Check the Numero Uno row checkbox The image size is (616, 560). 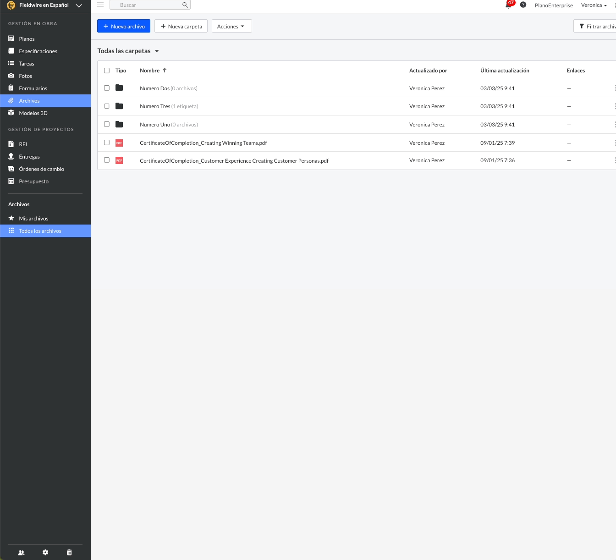coord(107,124)
